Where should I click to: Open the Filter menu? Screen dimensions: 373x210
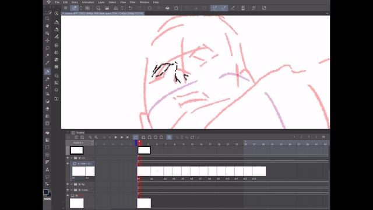(x=132, y=2)
